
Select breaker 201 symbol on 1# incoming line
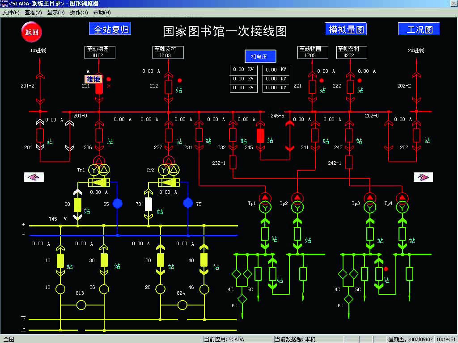click(40, 135)
